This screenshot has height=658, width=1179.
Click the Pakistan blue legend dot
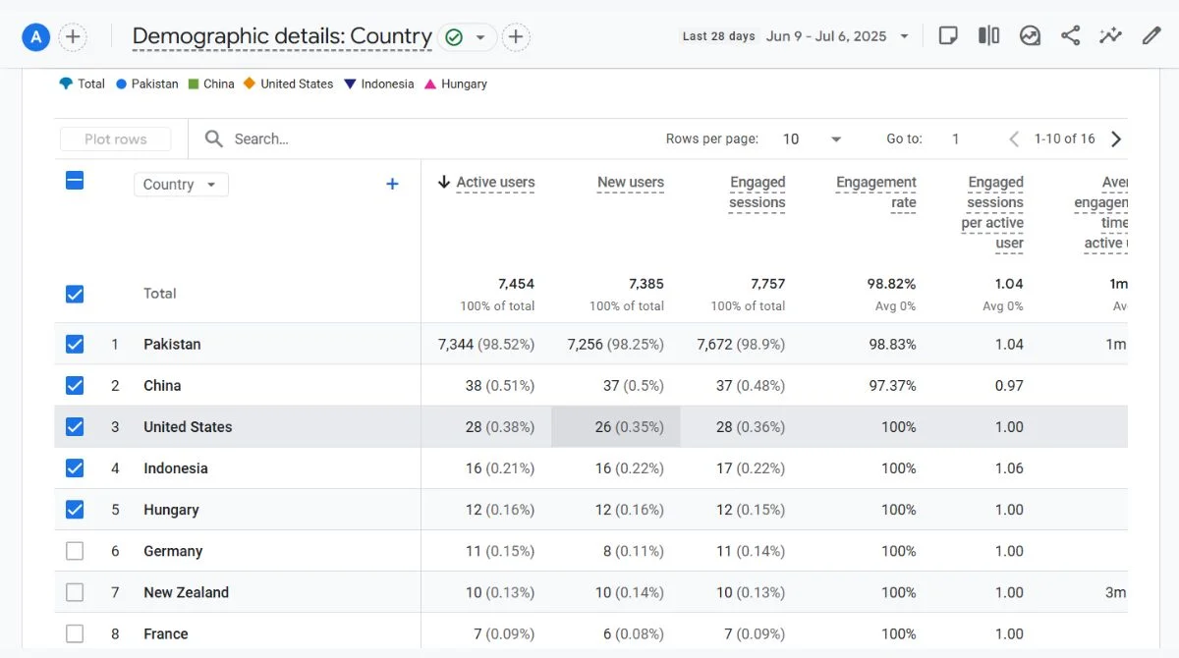pos(122,83)
